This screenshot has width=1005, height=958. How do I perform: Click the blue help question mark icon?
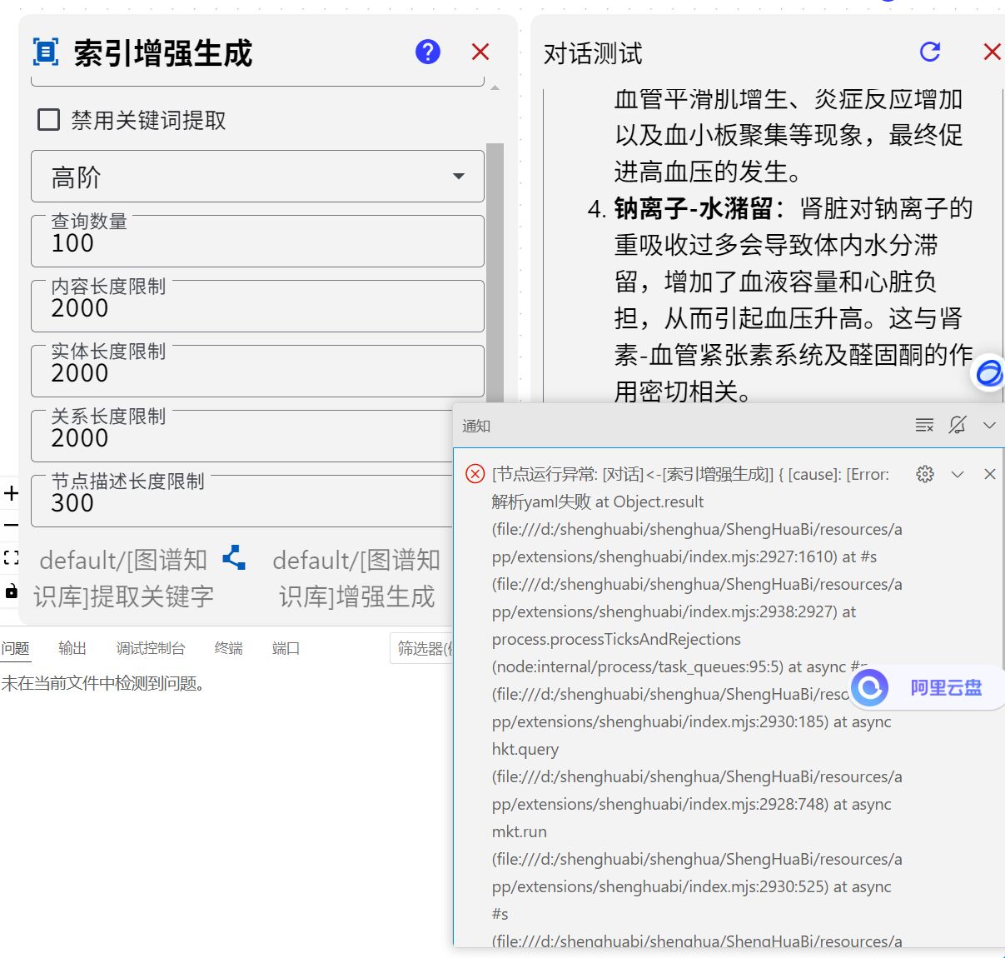point(427,52)
